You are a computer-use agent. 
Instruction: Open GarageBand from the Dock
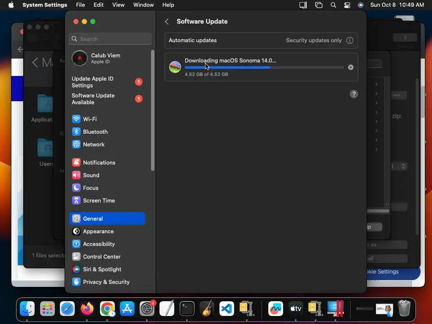point(207,308)
